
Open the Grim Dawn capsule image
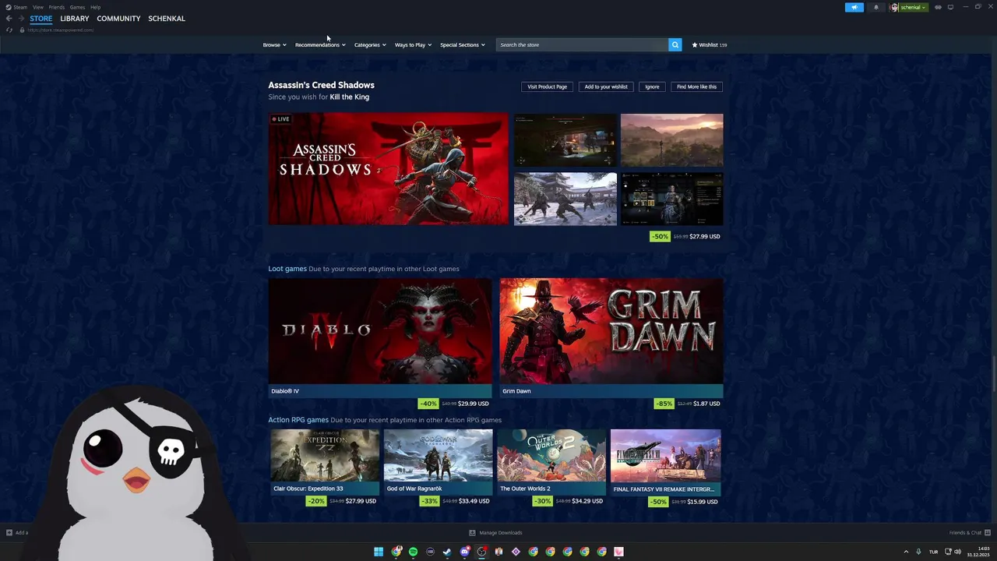611,331
